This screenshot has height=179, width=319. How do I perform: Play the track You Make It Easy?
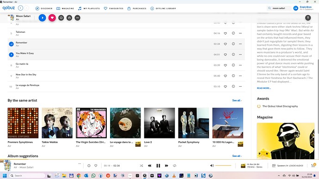click(x=11, y=54)
